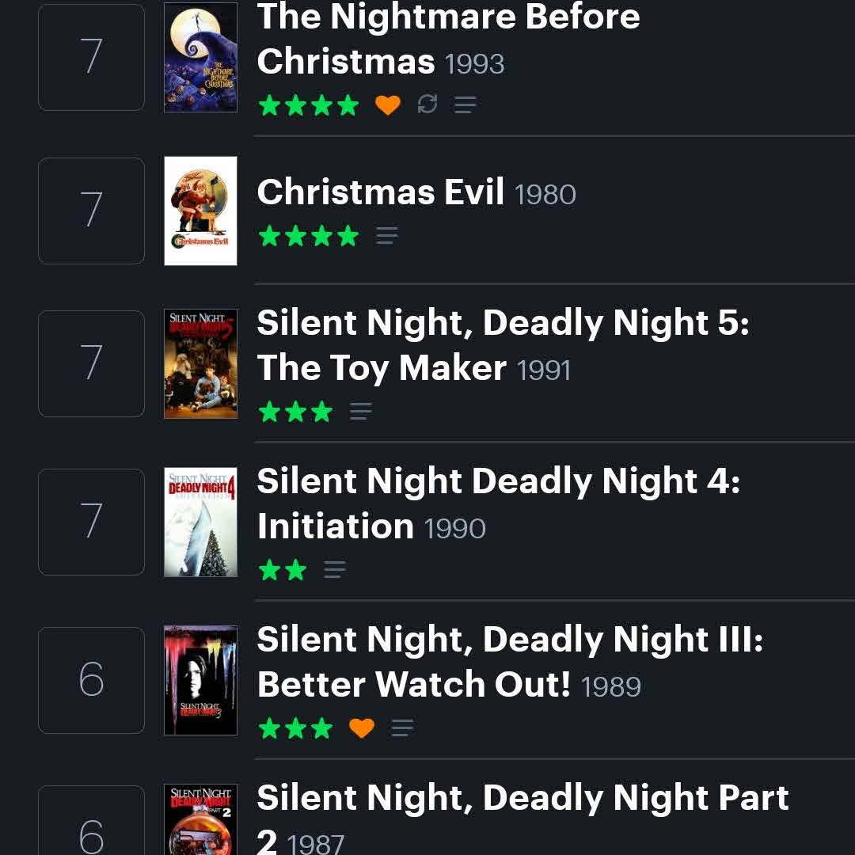Open The Nightmare Before Christmas title link
The height and width of the screenshot is (855, 855).
(x=448, y=38)
